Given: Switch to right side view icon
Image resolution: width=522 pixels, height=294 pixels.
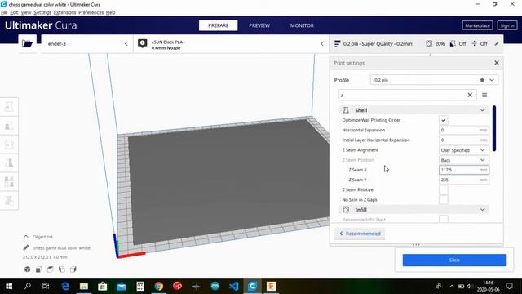Looking at the screenshot, I should [x=73, y=269].
